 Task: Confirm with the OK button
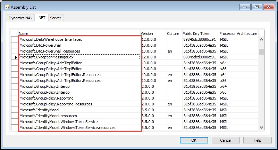tap(194, 140)
